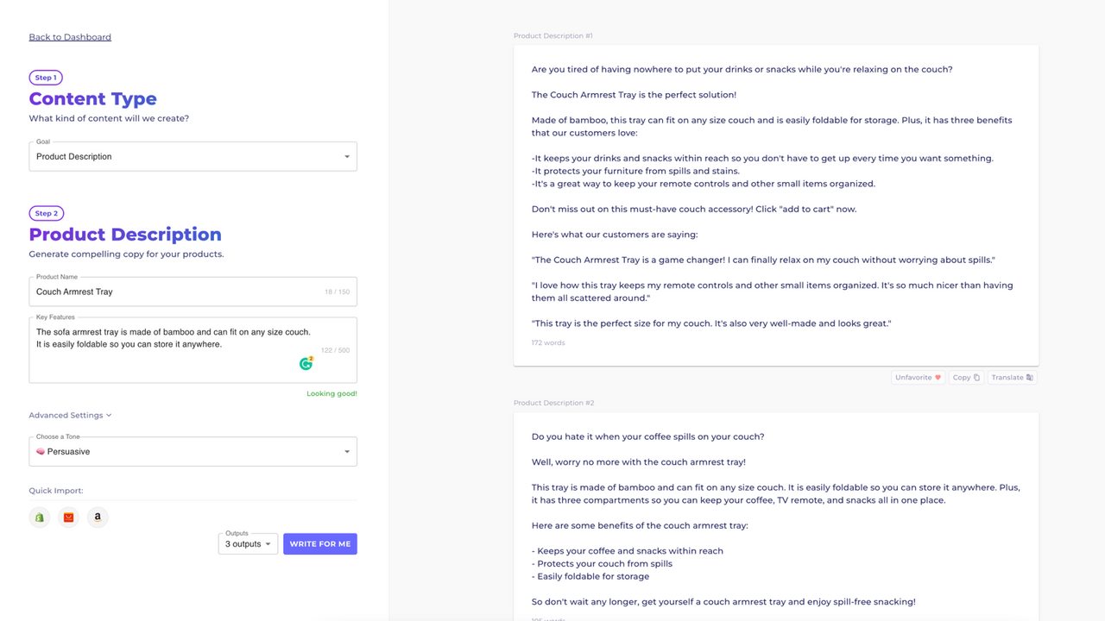The height and width of the screenshot is (621, 1105).
Task: Import product from Shopify
Action: click(39, 517)
